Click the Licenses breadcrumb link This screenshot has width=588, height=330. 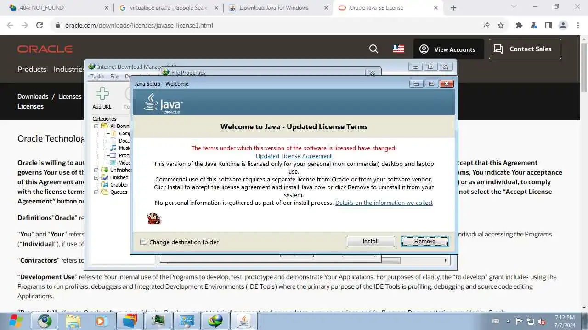[x=70, y=96]
